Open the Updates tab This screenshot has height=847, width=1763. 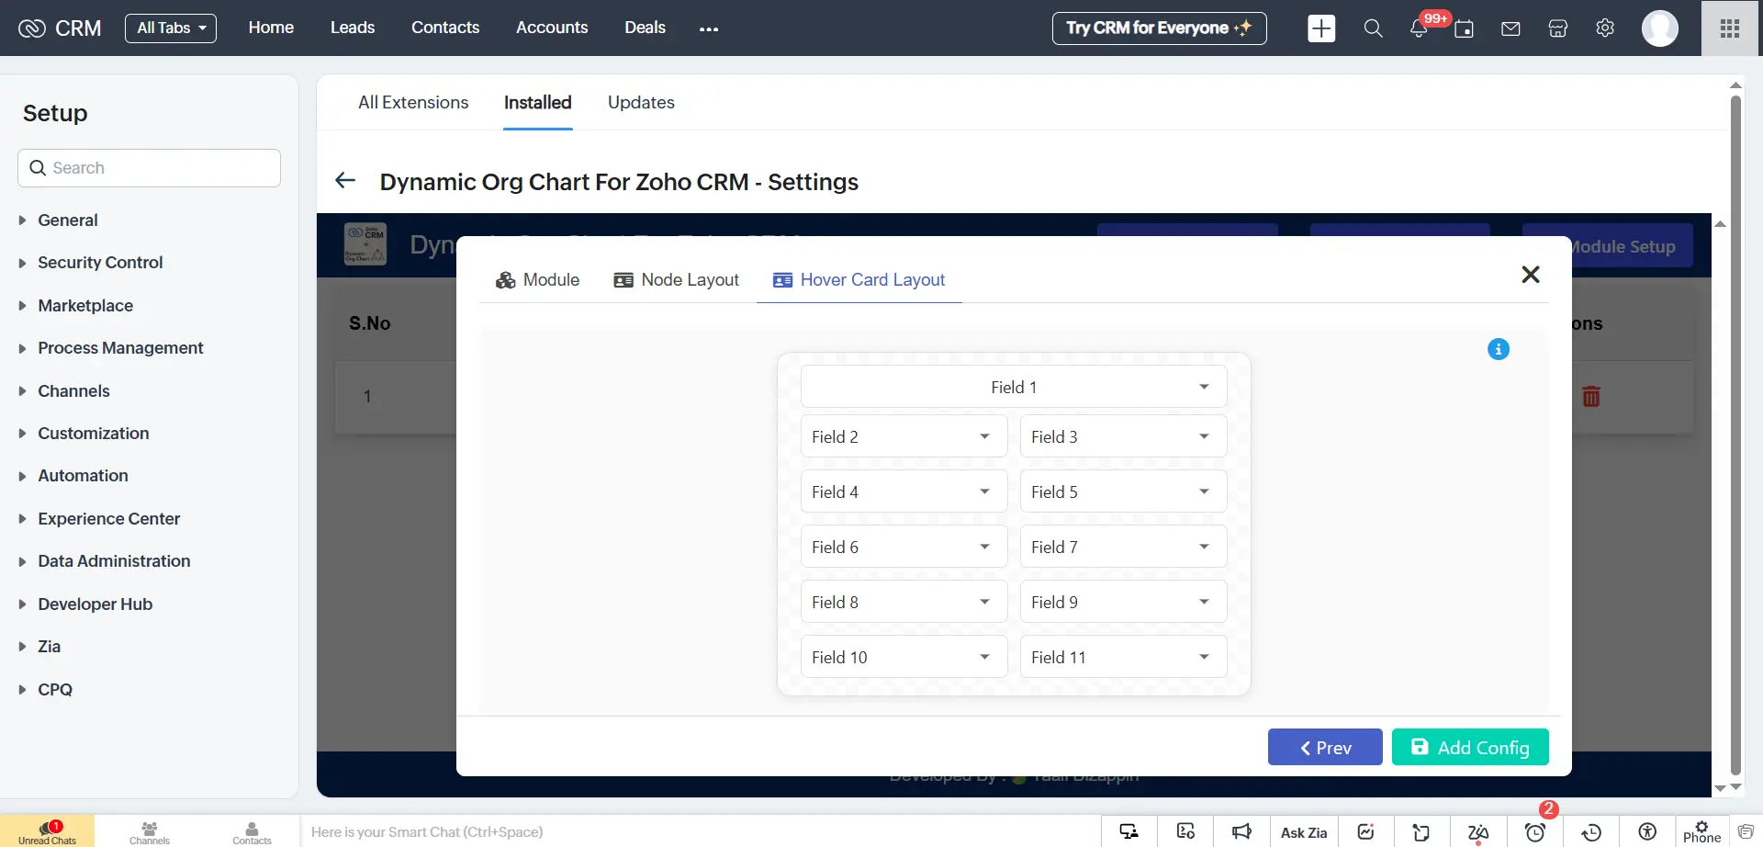640,102
